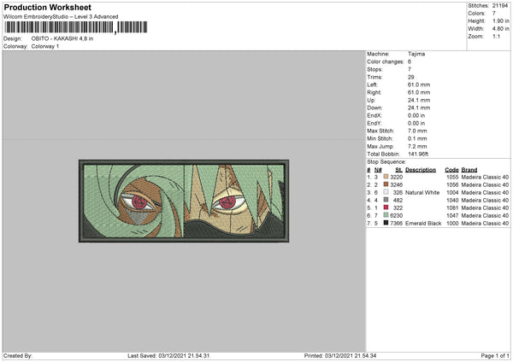Click the Colors value 7 in header
This screenshot has width=513, height=362.
(494, 14)
